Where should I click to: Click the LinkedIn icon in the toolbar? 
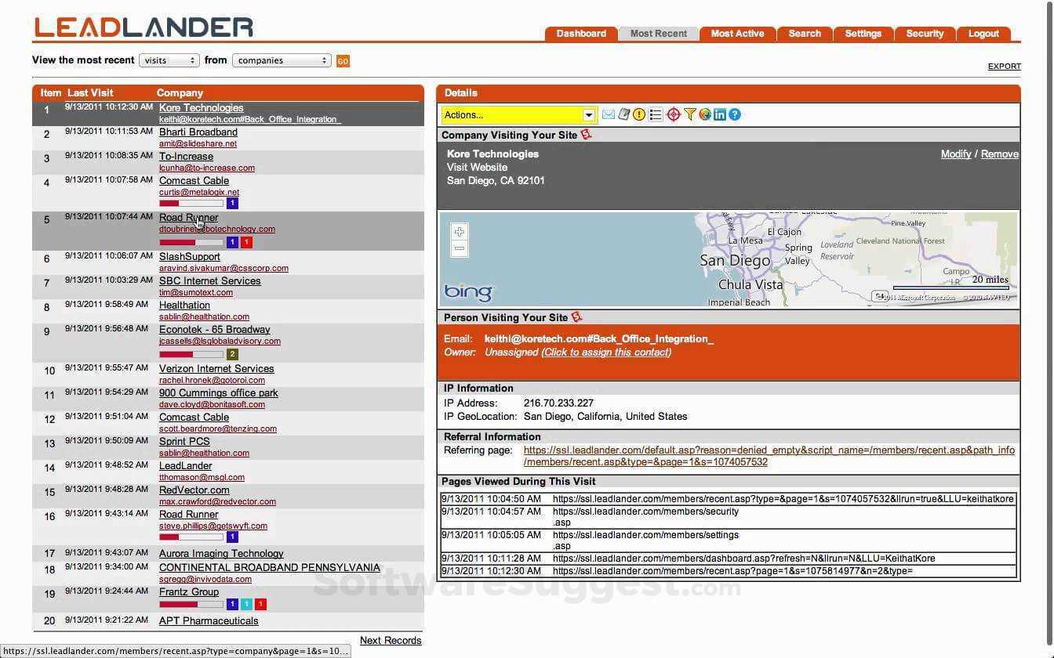720,114
